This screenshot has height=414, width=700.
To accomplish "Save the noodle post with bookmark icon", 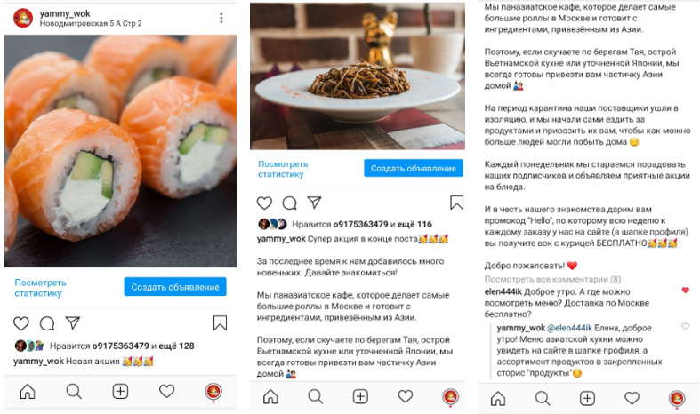I will [x=456, y=203].
